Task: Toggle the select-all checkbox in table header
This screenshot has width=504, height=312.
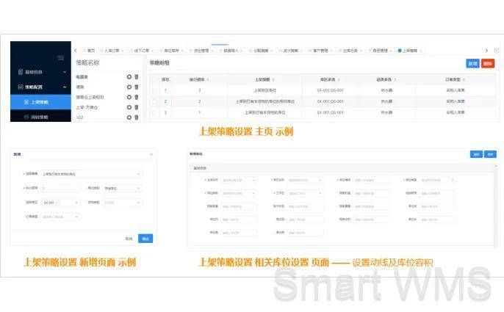Action: (154, 79)
